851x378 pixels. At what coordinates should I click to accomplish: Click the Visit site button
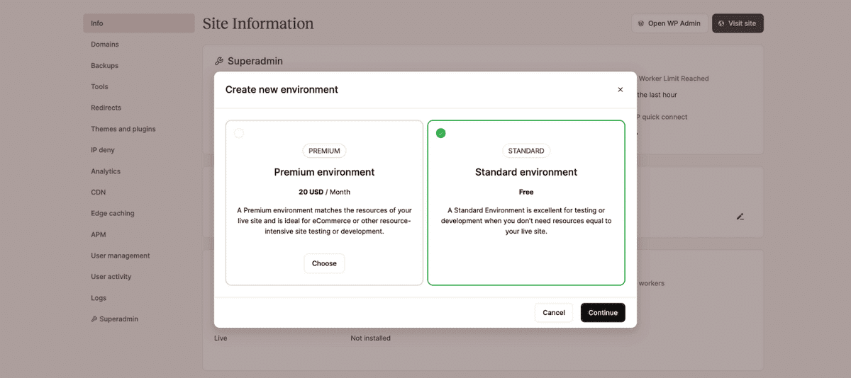pos(738,23)
